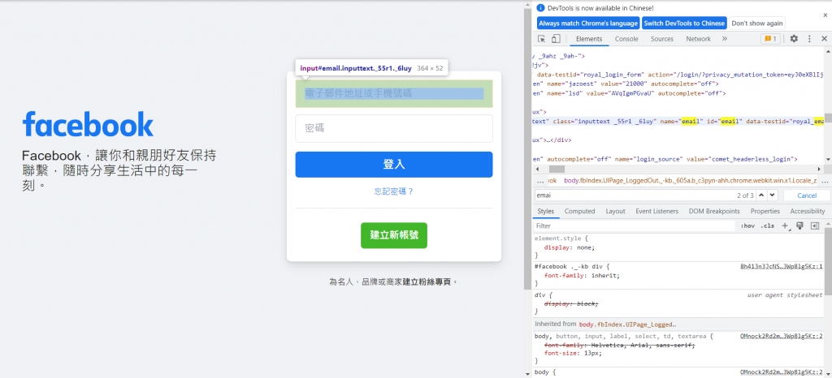
Task: Toggle the computed styles sidebar icon
Action: point(815,226)
